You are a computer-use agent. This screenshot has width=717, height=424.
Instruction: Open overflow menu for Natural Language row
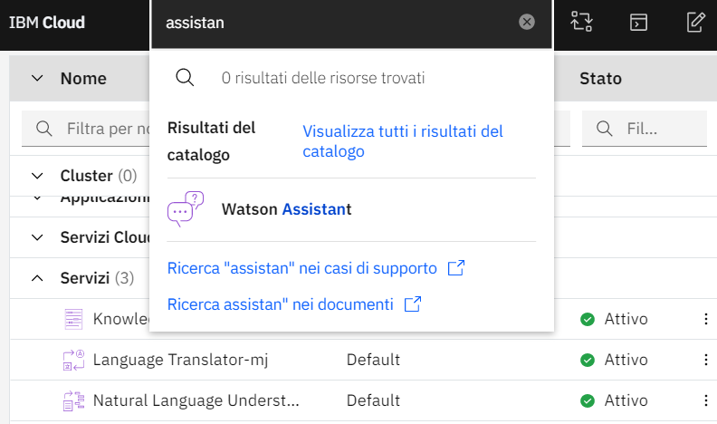coord(706,400)
